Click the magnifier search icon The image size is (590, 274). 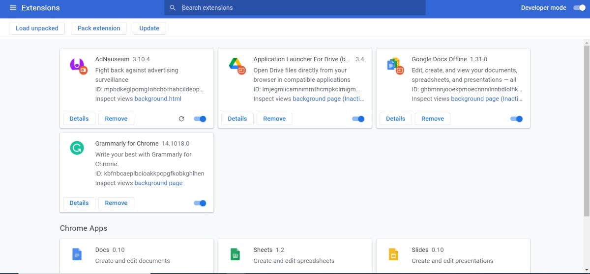[x=173, y=8]
